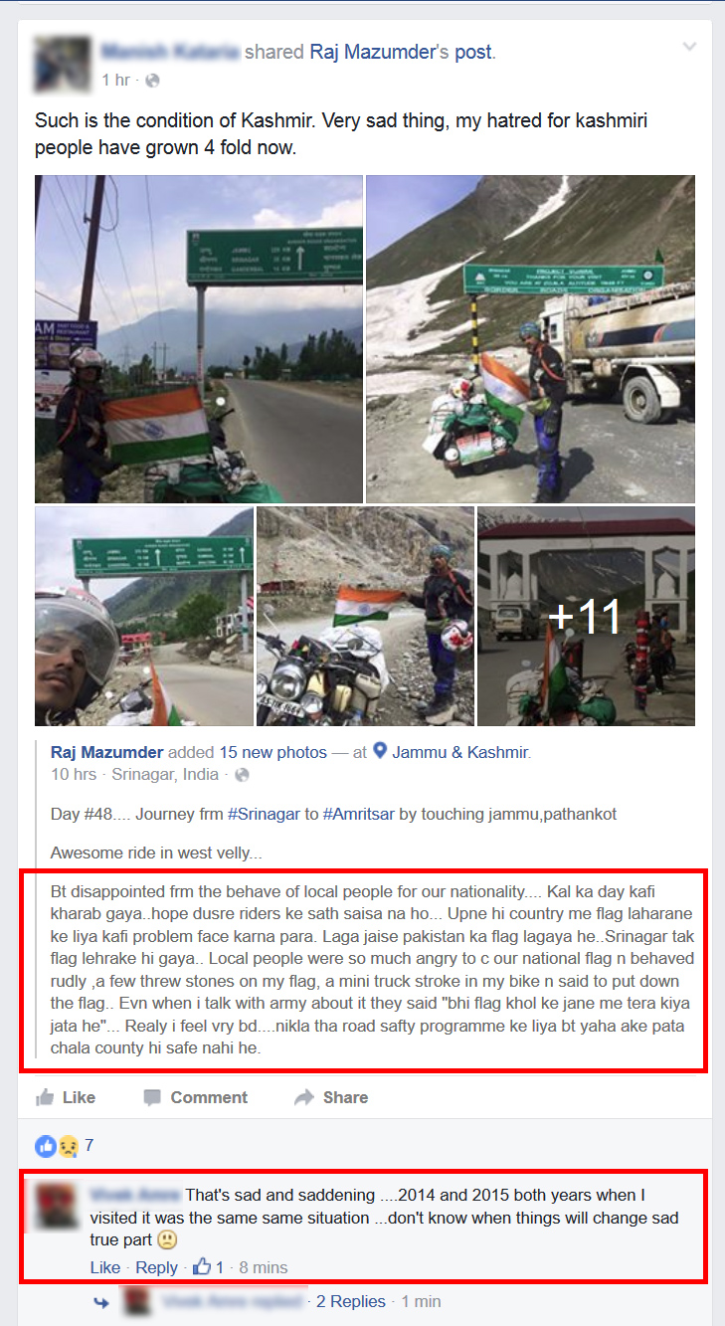Viewport: 725px width, 1326px height.
Task: Click the Comment button
Action: (x=195, y=1097)
